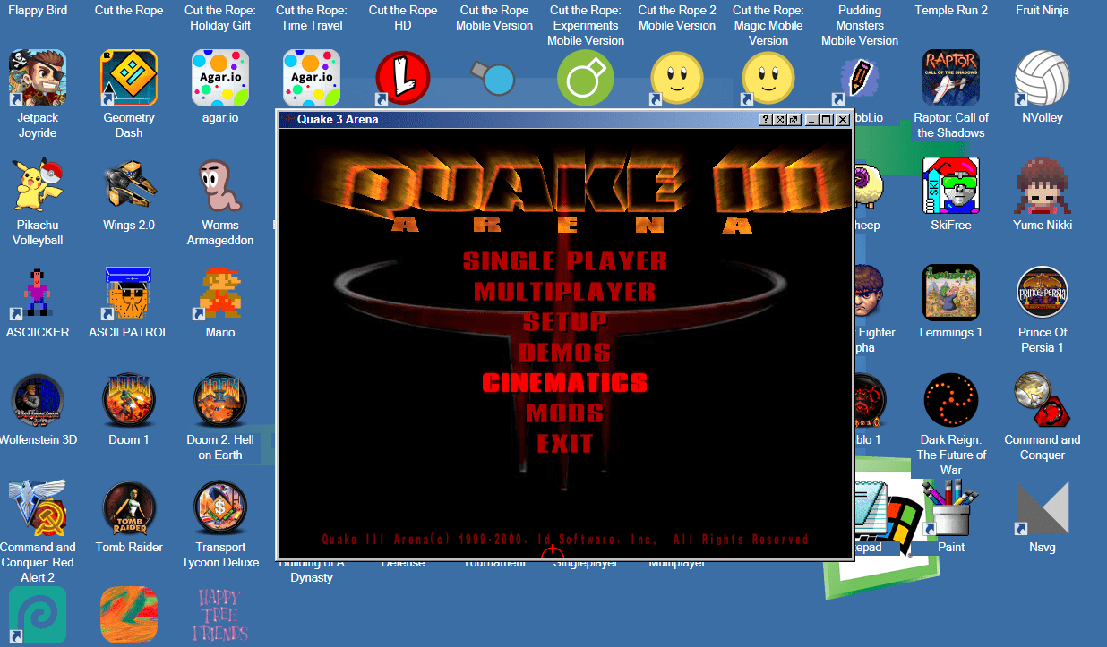
Task: Open Command and Conquer: Red Alert 2
Action: pyautogui.click(x=38, y=507)
